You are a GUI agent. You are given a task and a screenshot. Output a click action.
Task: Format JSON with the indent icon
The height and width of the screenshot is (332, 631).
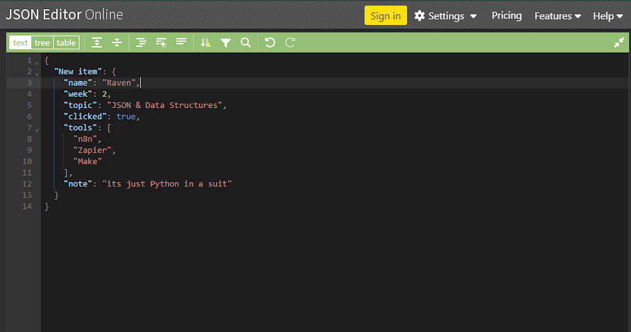[141, 42]
